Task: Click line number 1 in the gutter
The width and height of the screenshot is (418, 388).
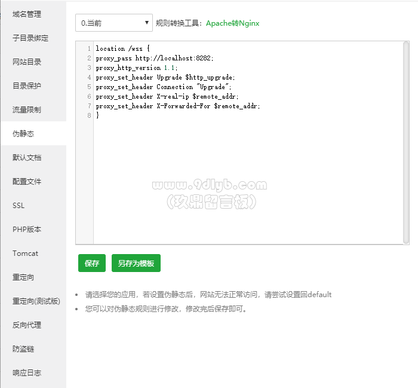Action: tap(89, 48)
